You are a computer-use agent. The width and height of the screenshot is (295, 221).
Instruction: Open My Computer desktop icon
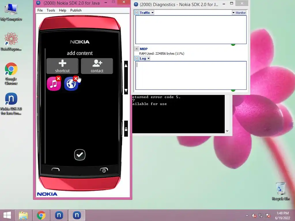point(11,12)
